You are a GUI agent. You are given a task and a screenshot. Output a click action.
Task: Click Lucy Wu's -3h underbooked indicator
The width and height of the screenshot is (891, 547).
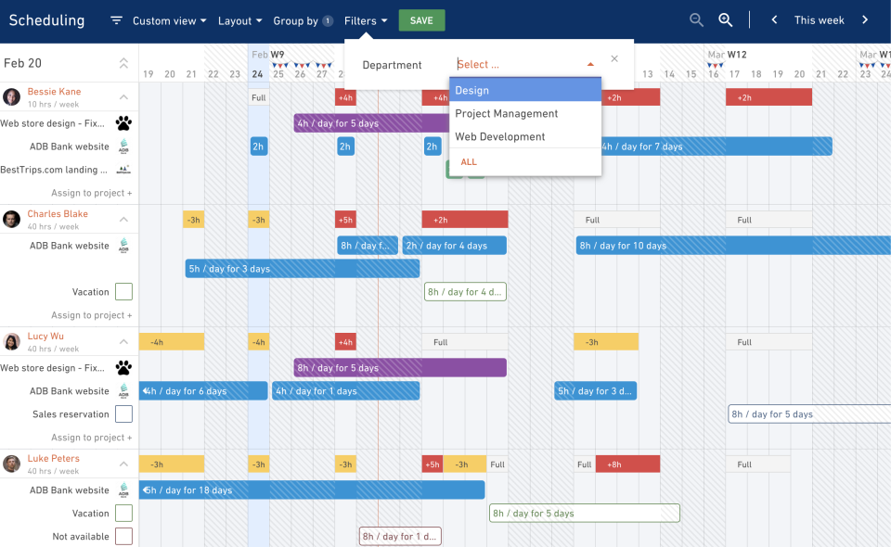[x=606, y=342]
